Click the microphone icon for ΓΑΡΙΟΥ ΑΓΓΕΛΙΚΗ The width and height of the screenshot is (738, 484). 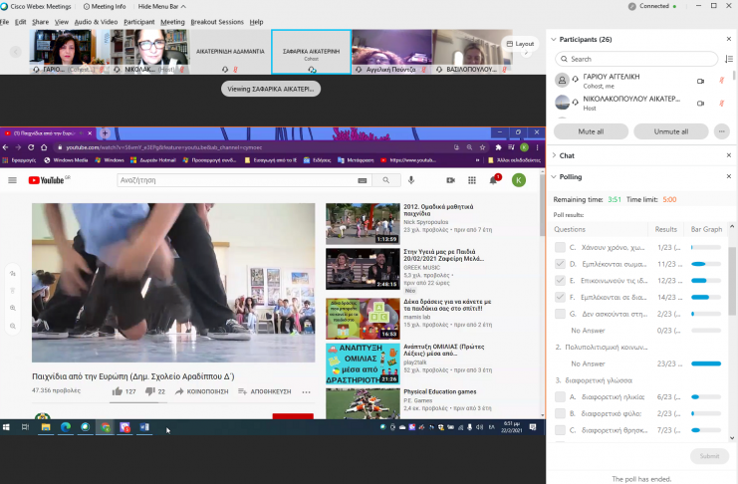pos(721,81)
